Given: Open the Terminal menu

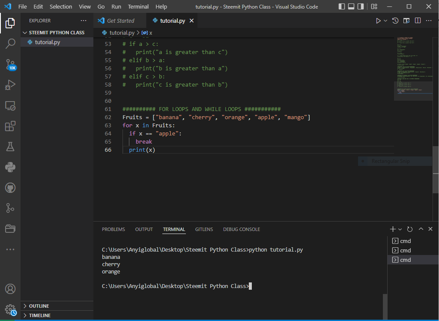Looking at the screenshot, I should pos(138,6).
